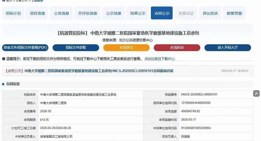The width and height of the screenshot is (261, 141).
Task: Click the question mark icon beside 温馨提示
Action: click(4, 59)
